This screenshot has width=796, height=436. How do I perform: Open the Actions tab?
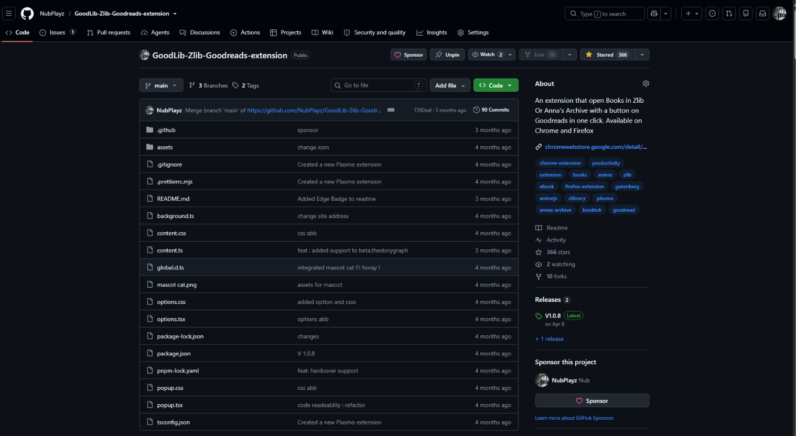pos(245,32)
